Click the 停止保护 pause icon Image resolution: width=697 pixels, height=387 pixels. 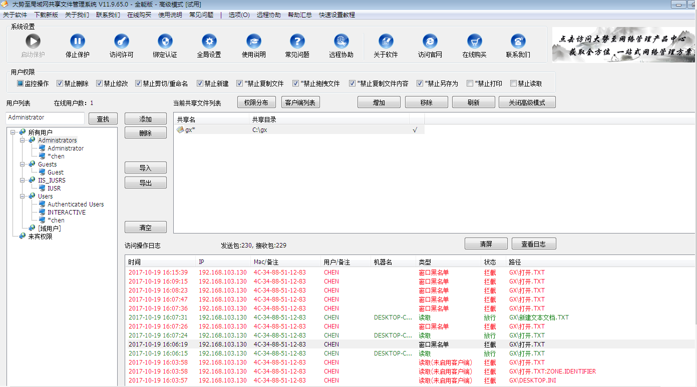coord(77,41)
